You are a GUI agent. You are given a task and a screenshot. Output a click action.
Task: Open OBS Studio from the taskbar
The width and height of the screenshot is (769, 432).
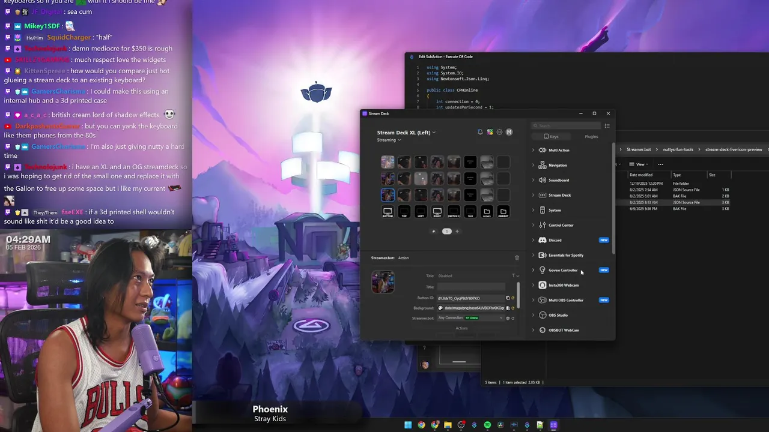(461, 425)
